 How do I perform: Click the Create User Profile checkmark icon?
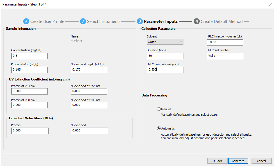(26, 21)
